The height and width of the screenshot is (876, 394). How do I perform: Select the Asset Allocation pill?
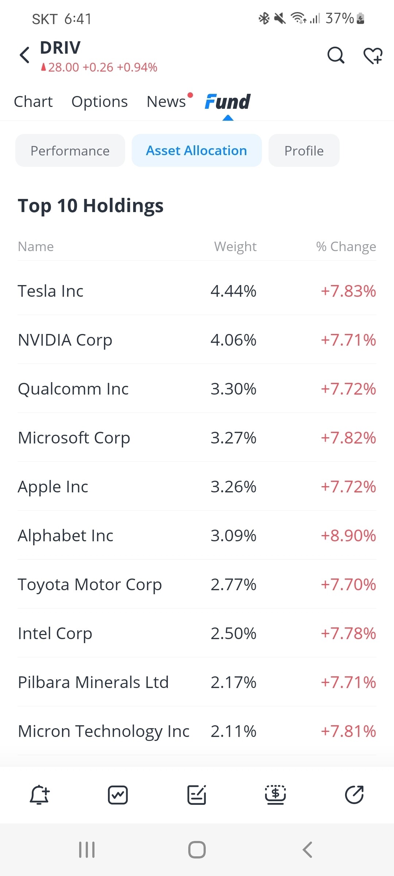pos(197,151)
